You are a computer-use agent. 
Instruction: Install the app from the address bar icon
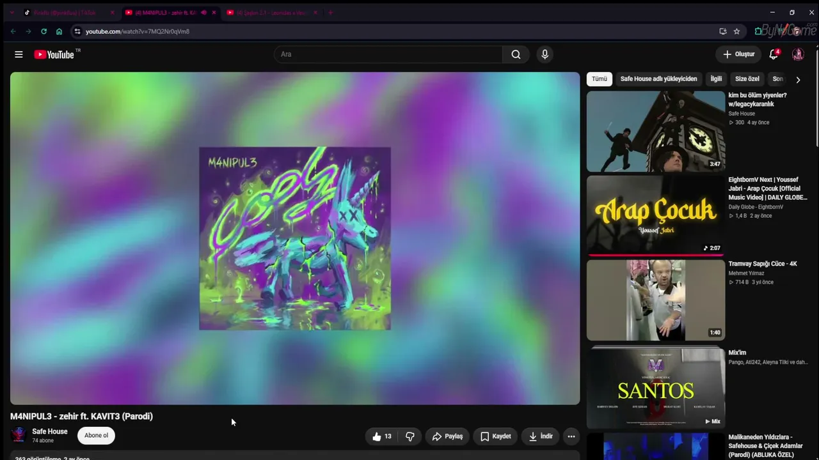(x=722, y=31)
